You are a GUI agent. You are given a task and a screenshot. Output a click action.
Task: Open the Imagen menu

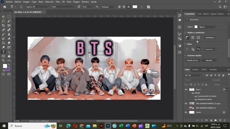[26, 2]
